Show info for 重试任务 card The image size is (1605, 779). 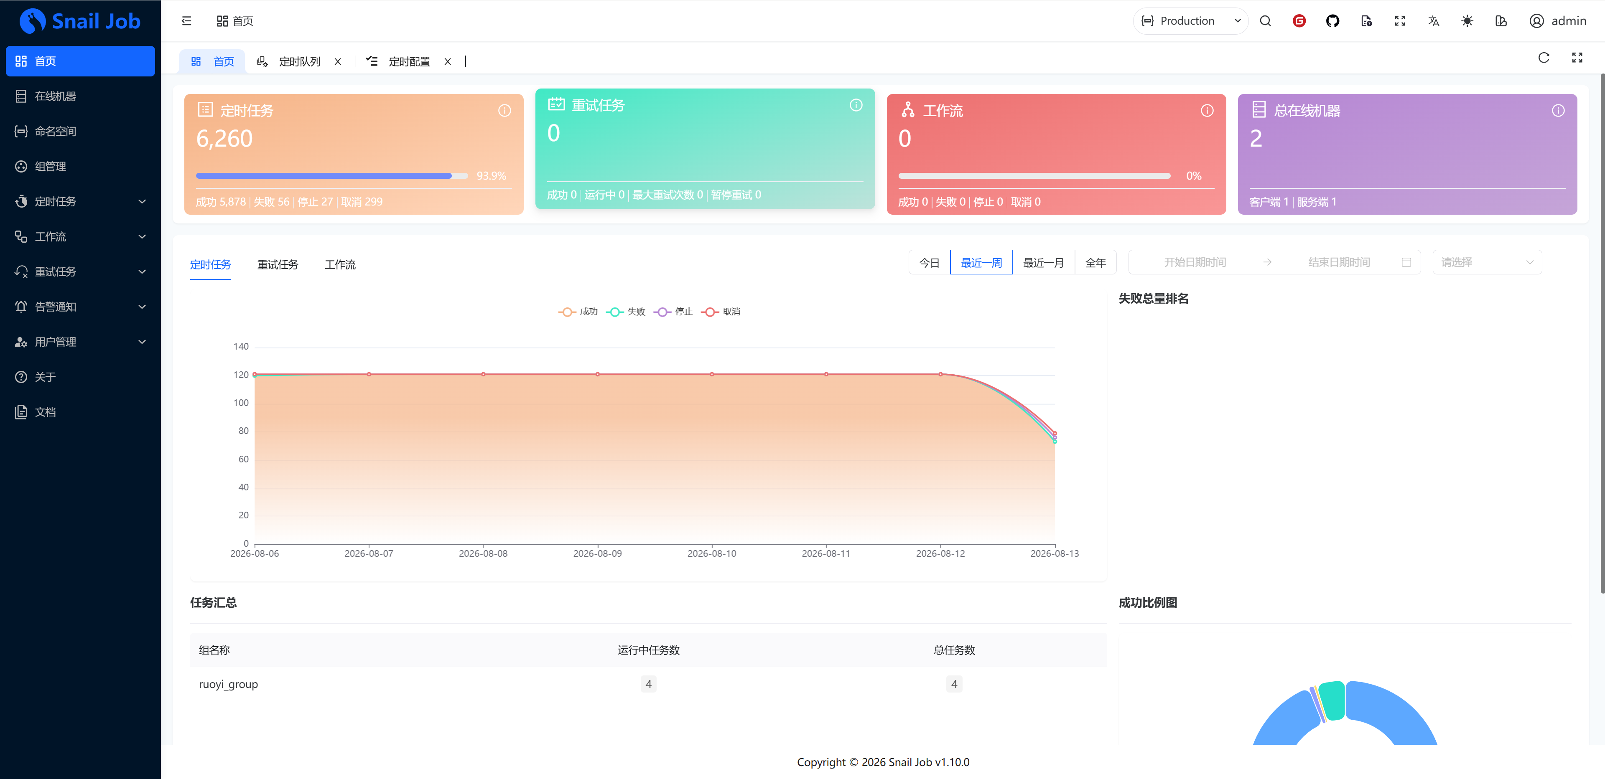pos(856,105)
